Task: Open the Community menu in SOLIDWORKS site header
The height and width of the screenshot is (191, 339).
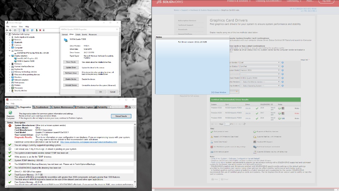Action: click(x=294, y=1)
